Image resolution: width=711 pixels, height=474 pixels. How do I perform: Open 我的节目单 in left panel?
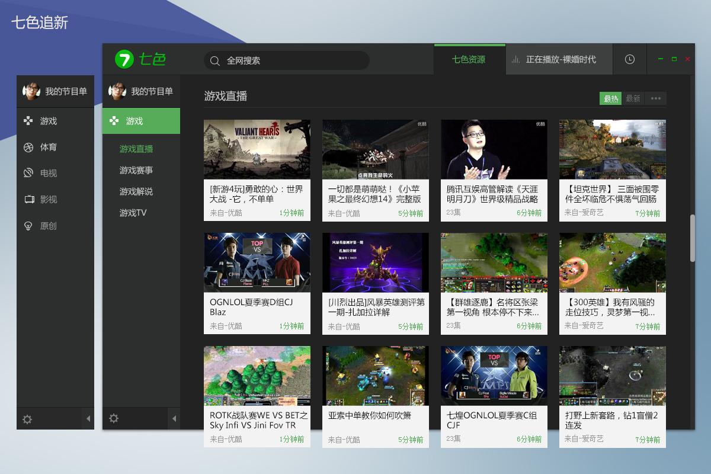(x=66, y=91)
